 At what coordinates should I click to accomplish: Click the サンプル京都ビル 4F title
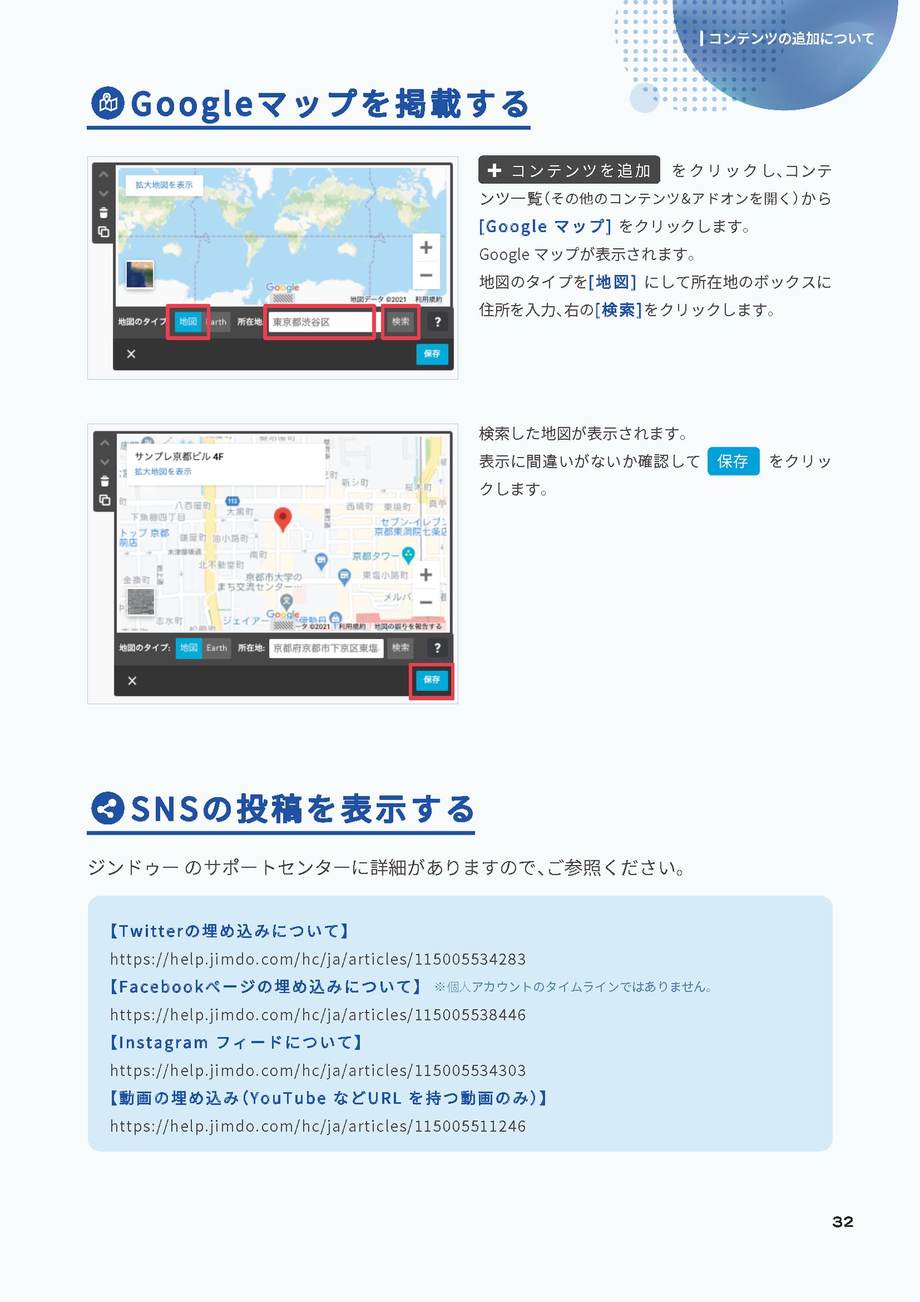(x=179, y=456)
